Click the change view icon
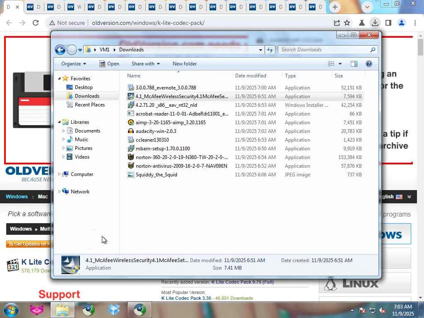Image resolution: width=424 pixels, height=318 pixels. point(331,64)
